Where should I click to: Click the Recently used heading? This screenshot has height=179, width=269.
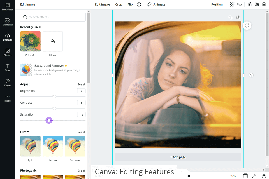click(30, 27)
